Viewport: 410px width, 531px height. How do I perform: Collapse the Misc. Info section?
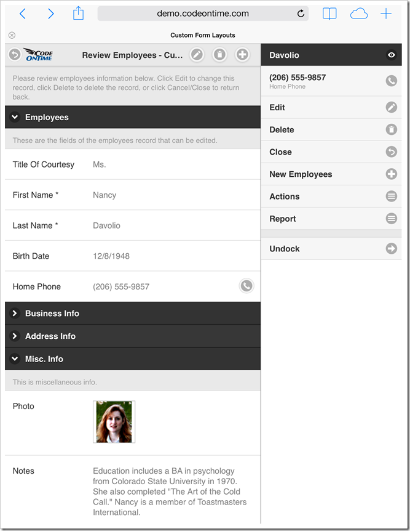tap(15, 359)
